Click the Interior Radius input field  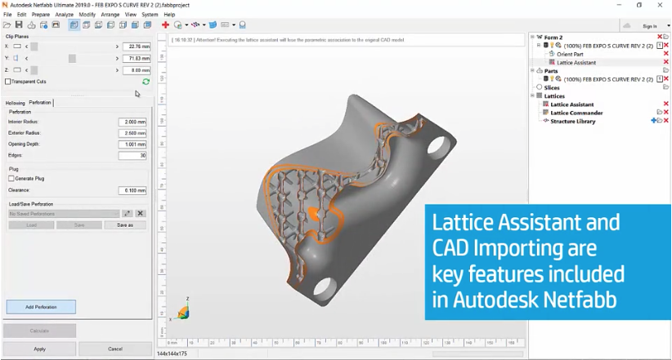tap(132, 122)
